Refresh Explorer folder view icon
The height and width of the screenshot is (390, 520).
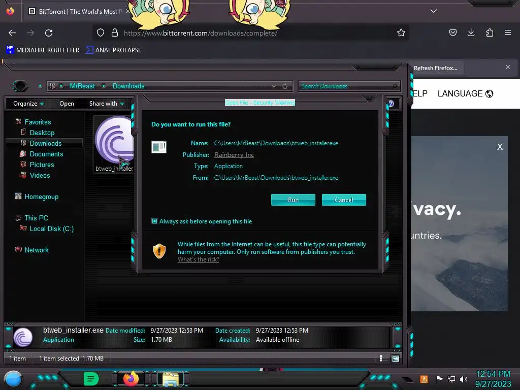click(285, 86)
